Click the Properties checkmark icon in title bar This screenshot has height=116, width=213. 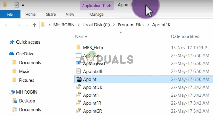17,5
